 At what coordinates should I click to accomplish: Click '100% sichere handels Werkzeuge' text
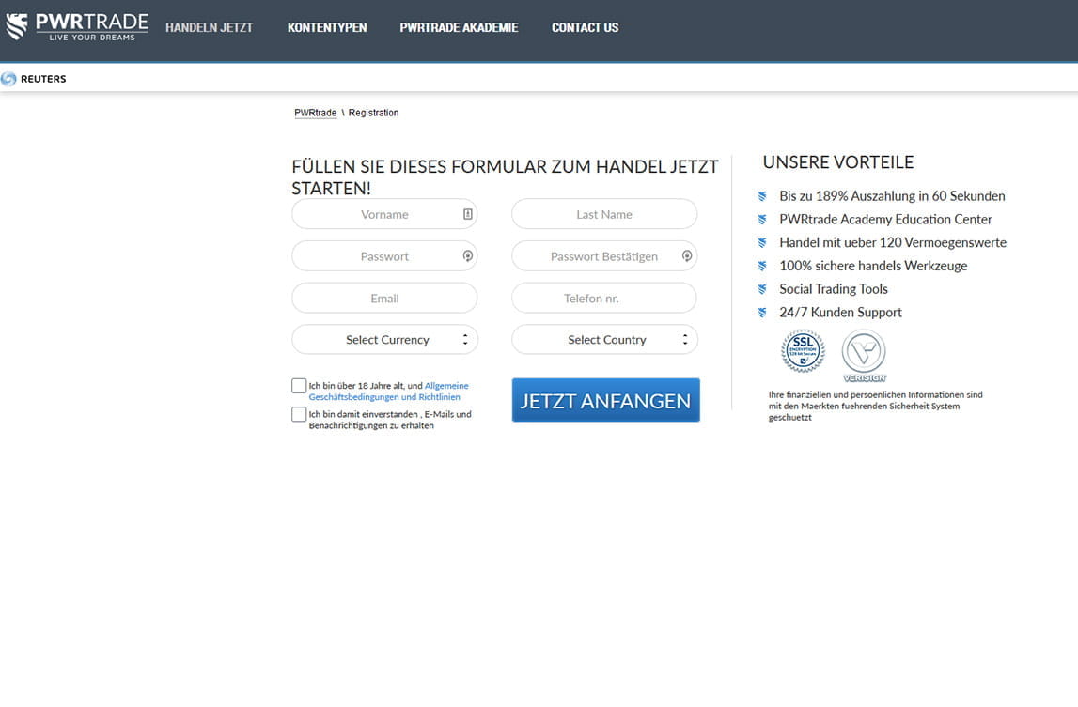tap(873, 266)
